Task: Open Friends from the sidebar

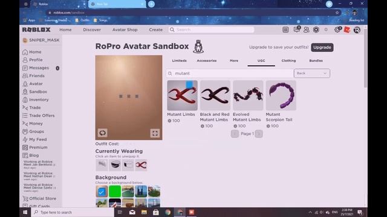Action: click(36, 76)
